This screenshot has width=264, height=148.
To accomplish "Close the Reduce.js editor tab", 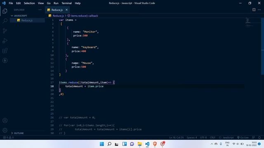I will 67,10.
